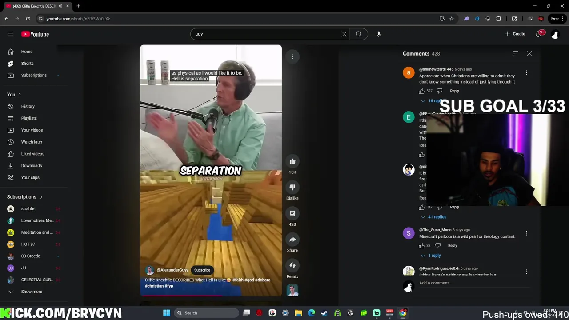Open Your clips in the sidebar

pos(30,177)
